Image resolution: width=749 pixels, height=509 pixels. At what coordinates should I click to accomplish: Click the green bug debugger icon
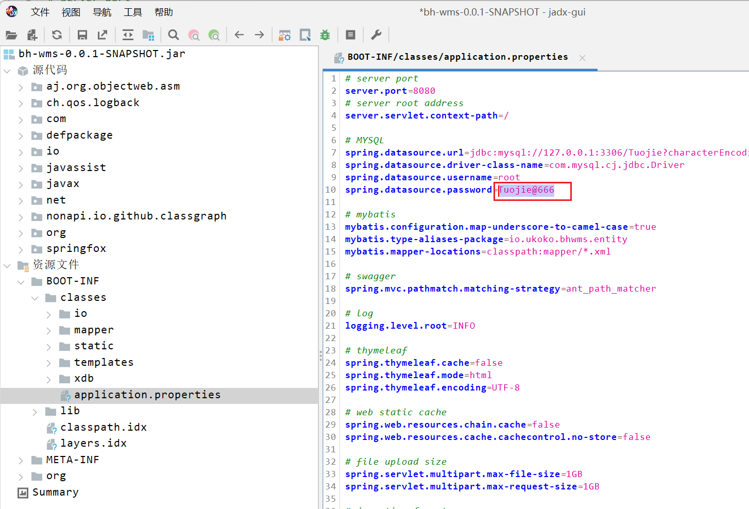tap(325, 35)
